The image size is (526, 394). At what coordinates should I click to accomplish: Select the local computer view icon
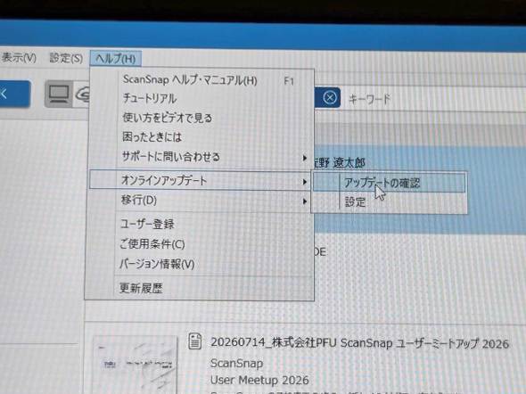pyautogui.click(x=59, y=94)
